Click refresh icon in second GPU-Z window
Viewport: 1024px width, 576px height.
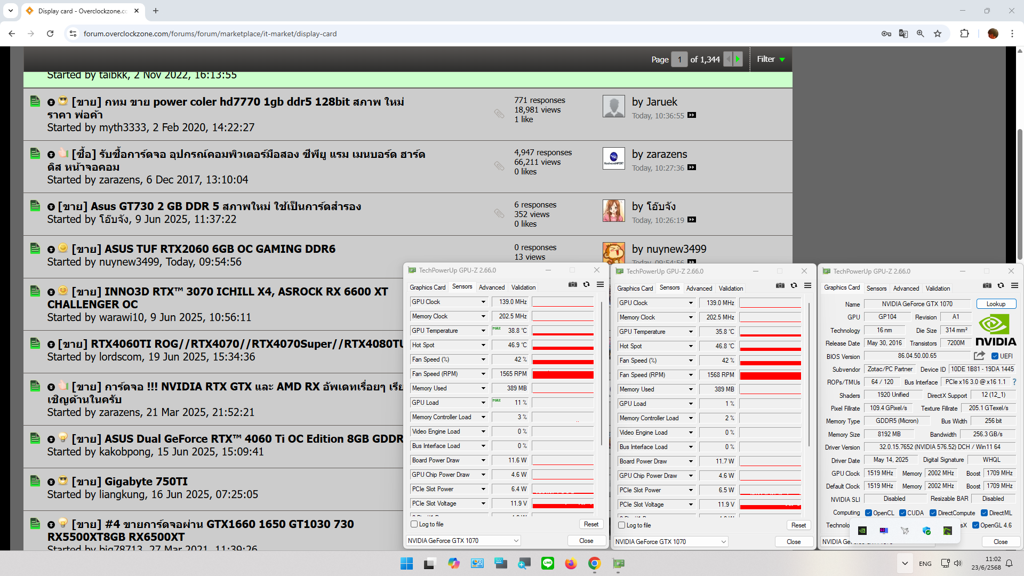click(794, 286)
